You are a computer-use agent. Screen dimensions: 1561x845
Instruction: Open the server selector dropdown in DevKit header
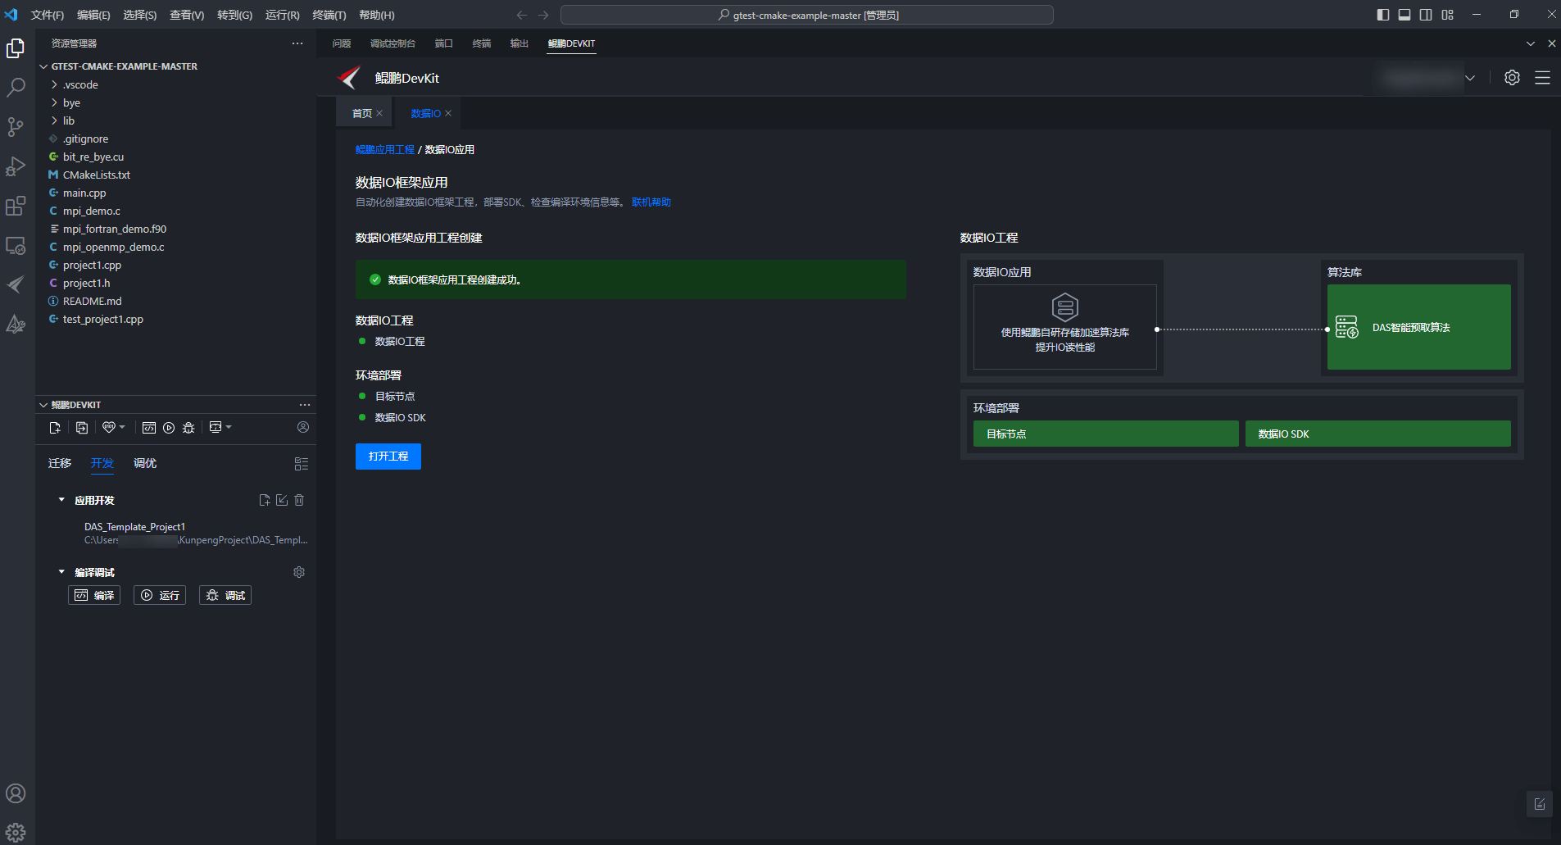pos(1470,78)
